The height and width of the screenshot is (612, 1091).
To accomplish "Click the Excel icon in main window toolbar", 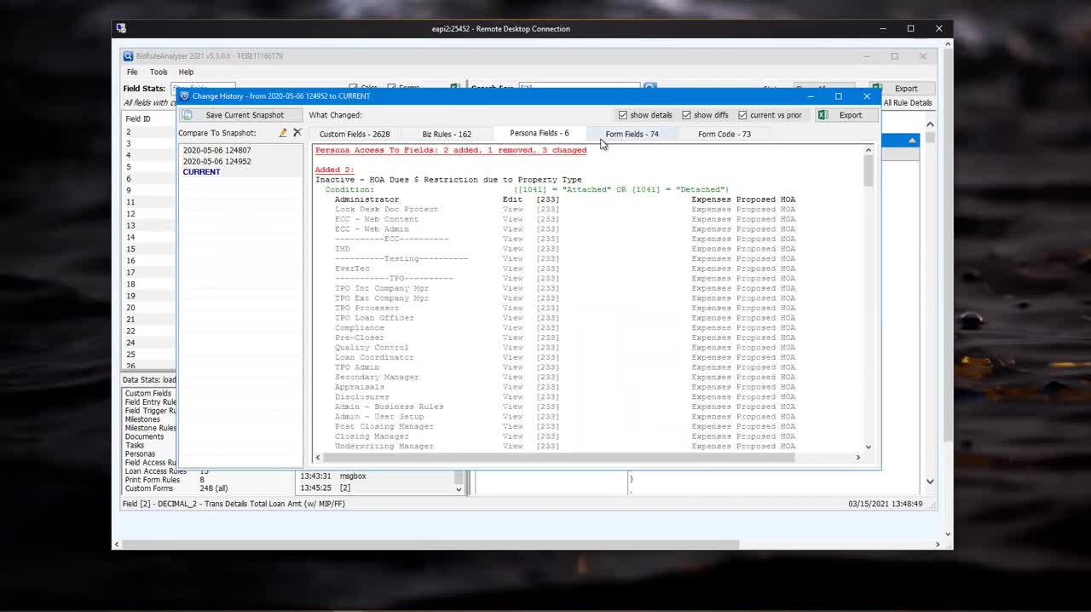I will [876, 88].
